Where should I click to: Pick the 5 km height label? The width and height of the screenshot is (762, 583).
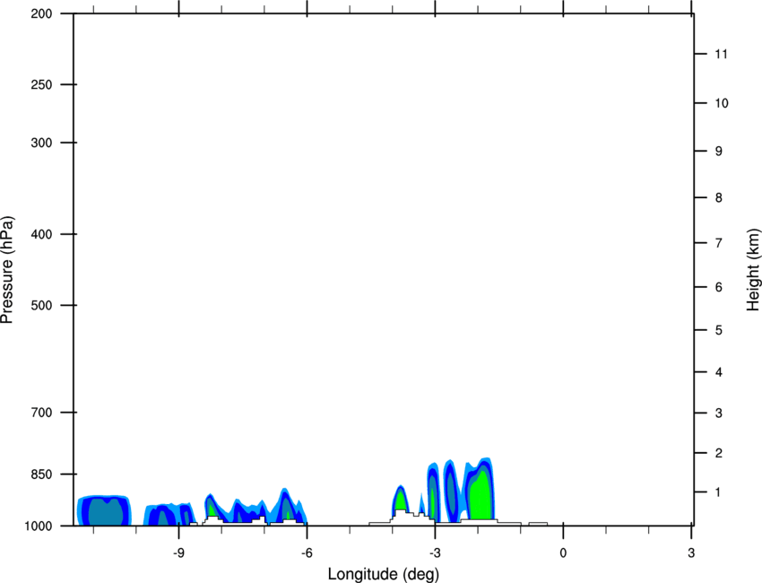718,330
